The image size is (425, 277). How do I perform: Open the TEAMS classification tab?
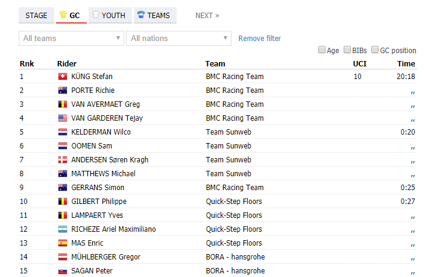click(155, 16)
